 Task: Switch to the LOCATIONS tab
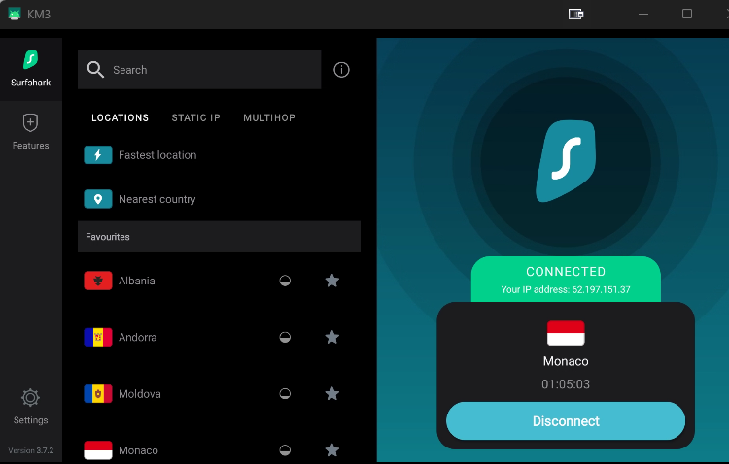coord(120,118)
